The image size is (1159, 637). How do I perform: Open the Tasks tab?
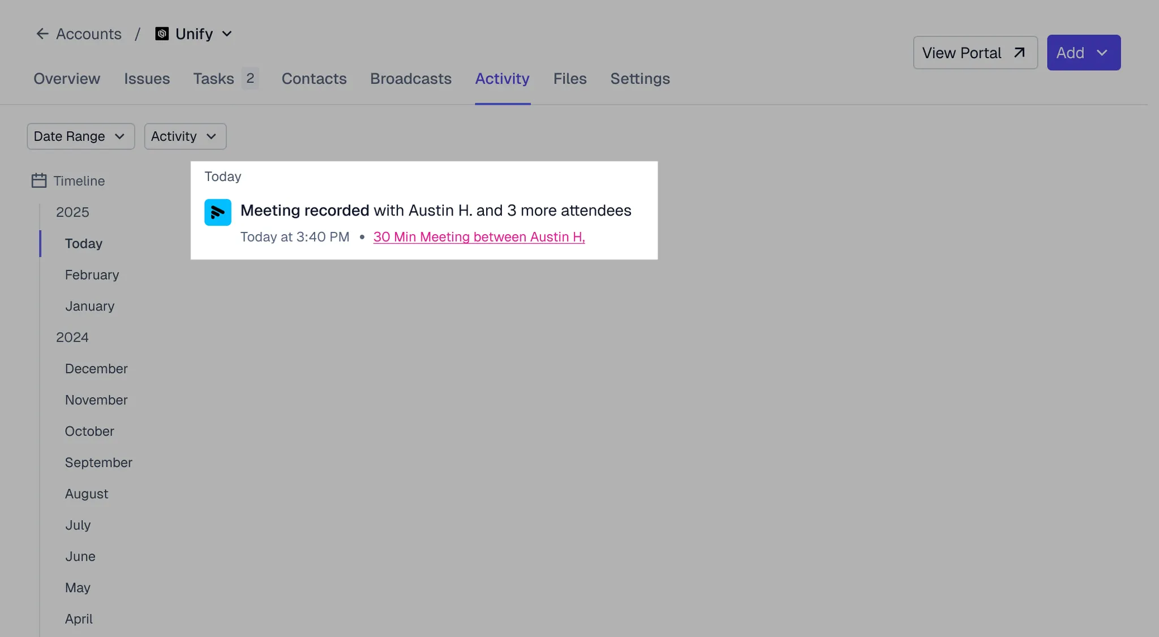213,79
